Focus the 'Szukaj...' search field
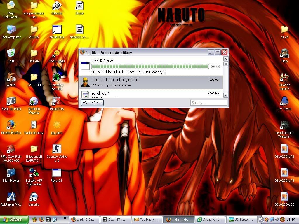The height and width of the screenshot is (224, 299). pyautogui.click(x=208, y=103)
